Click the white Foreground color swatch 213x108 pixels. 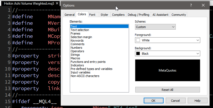138,40
